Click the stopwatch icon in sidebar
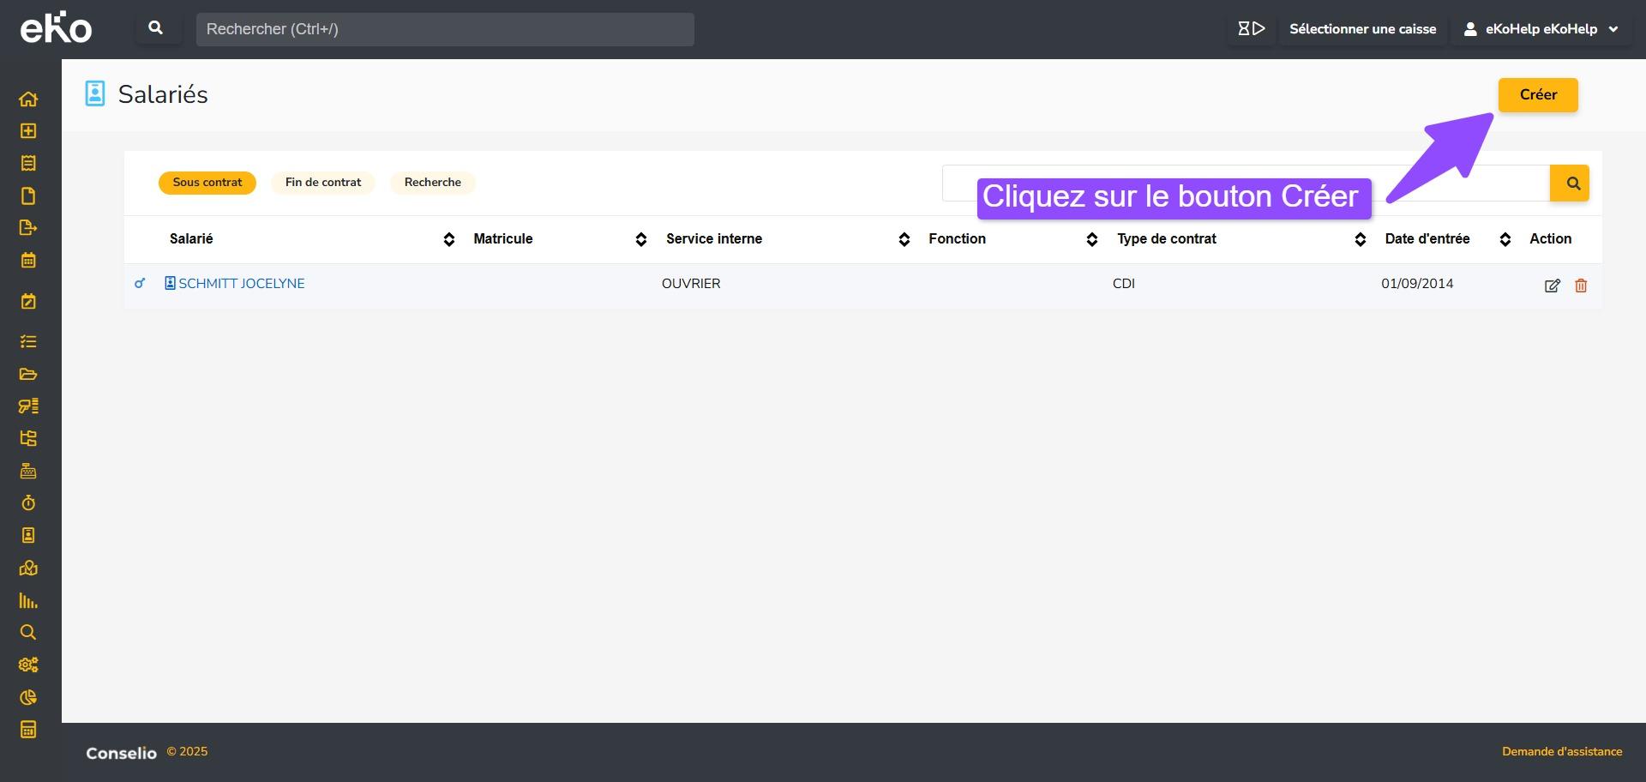The image size is (1646, 782). point(28,503)
